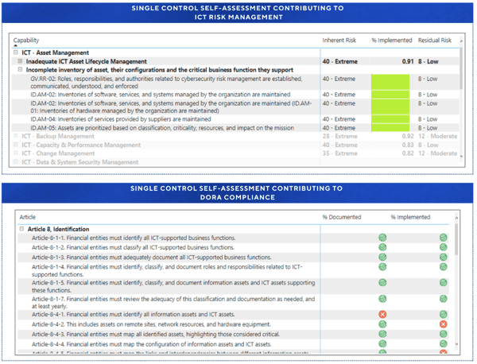Click documented green check for Article-8-1-7
Screen dimensions: 477x364
382,299
